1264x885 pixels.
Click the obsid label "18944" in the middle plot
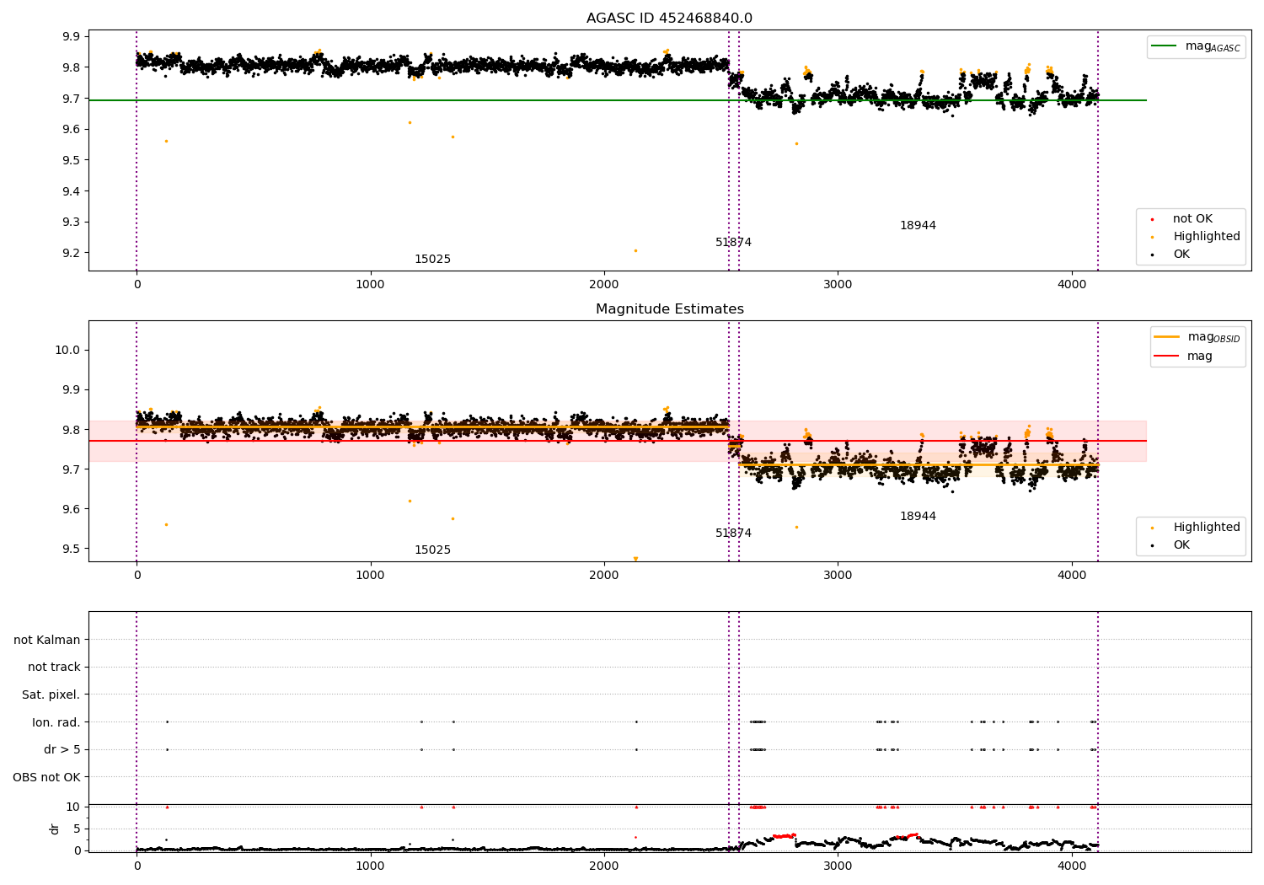click(918, 517)
